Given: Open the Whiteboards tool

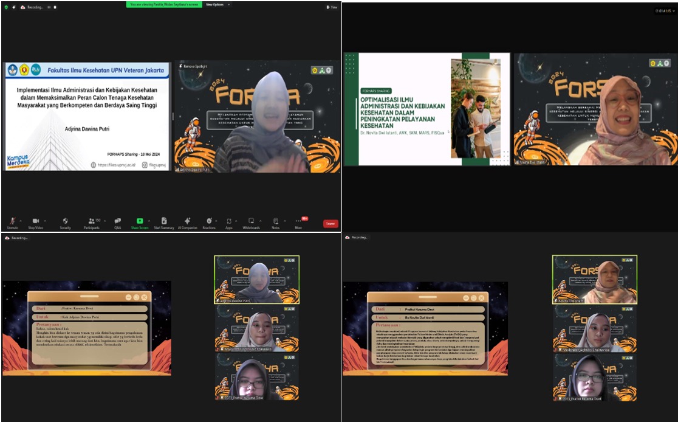Looking at the screenshot, I should point(251,221).
